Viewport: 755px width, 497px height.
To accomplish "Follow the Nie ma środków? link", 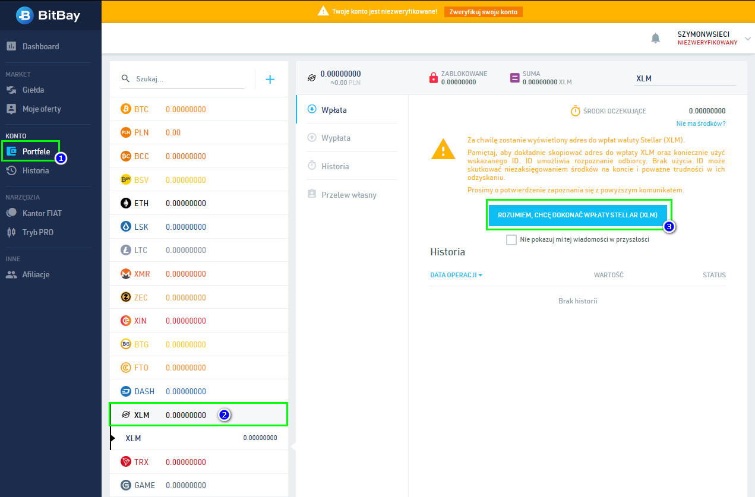I will point(700,124).
